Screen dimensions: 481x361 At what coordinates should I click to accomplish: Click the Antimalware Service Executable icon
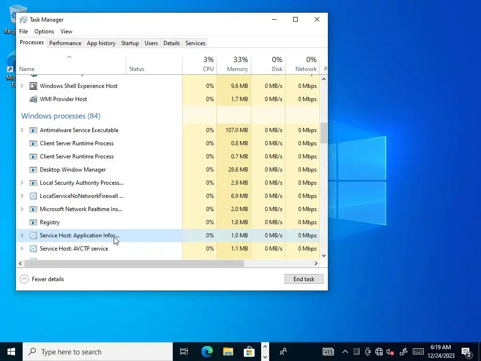point(33,130)
